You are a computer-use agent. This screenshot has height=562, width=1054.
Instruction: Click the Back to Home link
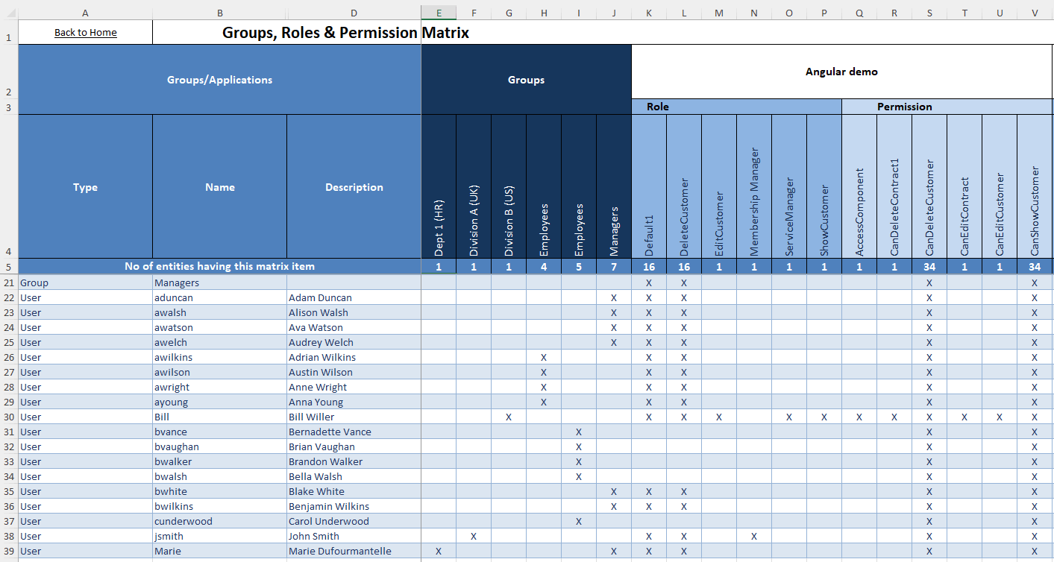point(85,32)
